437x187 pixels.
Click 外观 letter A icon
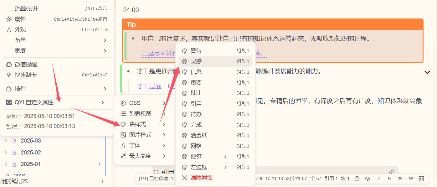click(9, 30)
